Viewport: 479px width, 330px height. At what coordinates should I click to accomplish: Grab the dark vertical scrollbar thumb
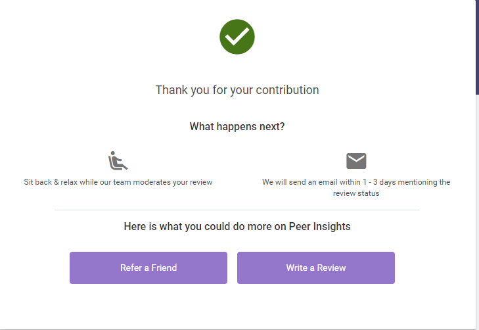(x=477, y=46)
